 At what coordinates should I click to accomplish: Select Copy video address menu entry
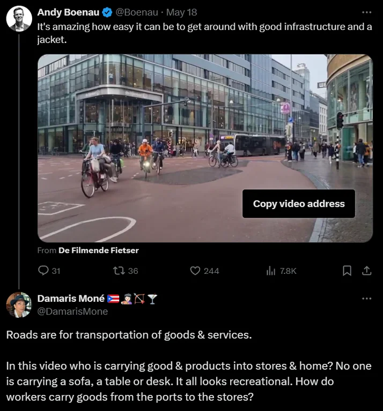pos(299,204)
